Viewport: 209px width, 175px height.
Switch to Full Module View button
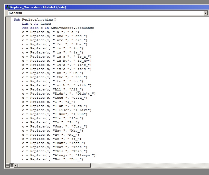tap(12, 165)
